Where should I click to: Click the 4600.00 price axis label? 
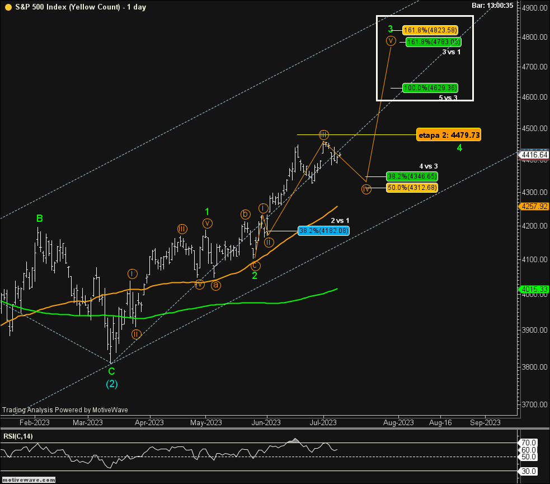tap(534, 96)
